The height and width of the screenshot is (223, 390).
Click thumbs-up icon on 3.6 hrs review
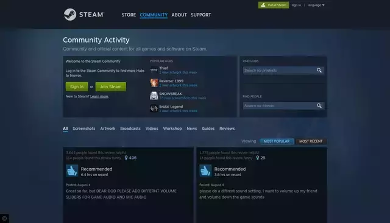click(x=205, y=171)
